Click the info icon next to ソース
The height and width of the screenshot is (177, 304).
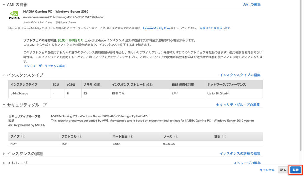point(176,137)
